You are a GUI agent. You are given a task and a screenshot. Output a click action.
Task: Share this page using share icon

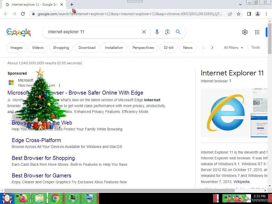(x=230, y=14)
